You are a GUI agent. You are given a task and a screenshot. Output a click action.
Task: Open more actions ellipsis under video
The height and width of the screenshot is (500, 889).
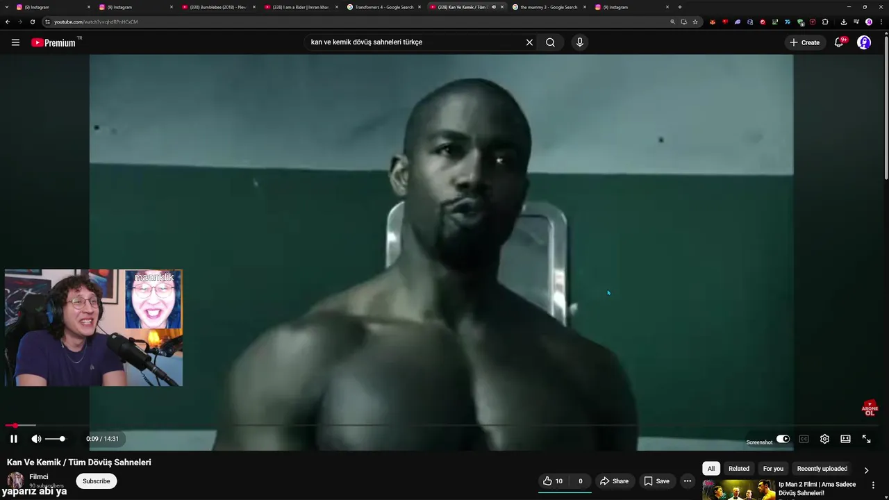pos(688,481)
